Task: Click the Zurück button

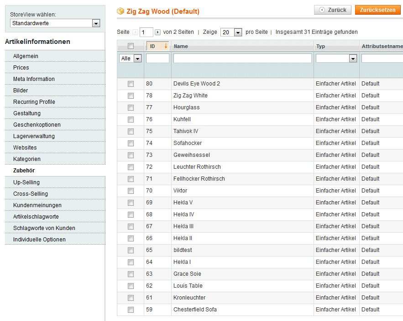Action: click(333, 10)
